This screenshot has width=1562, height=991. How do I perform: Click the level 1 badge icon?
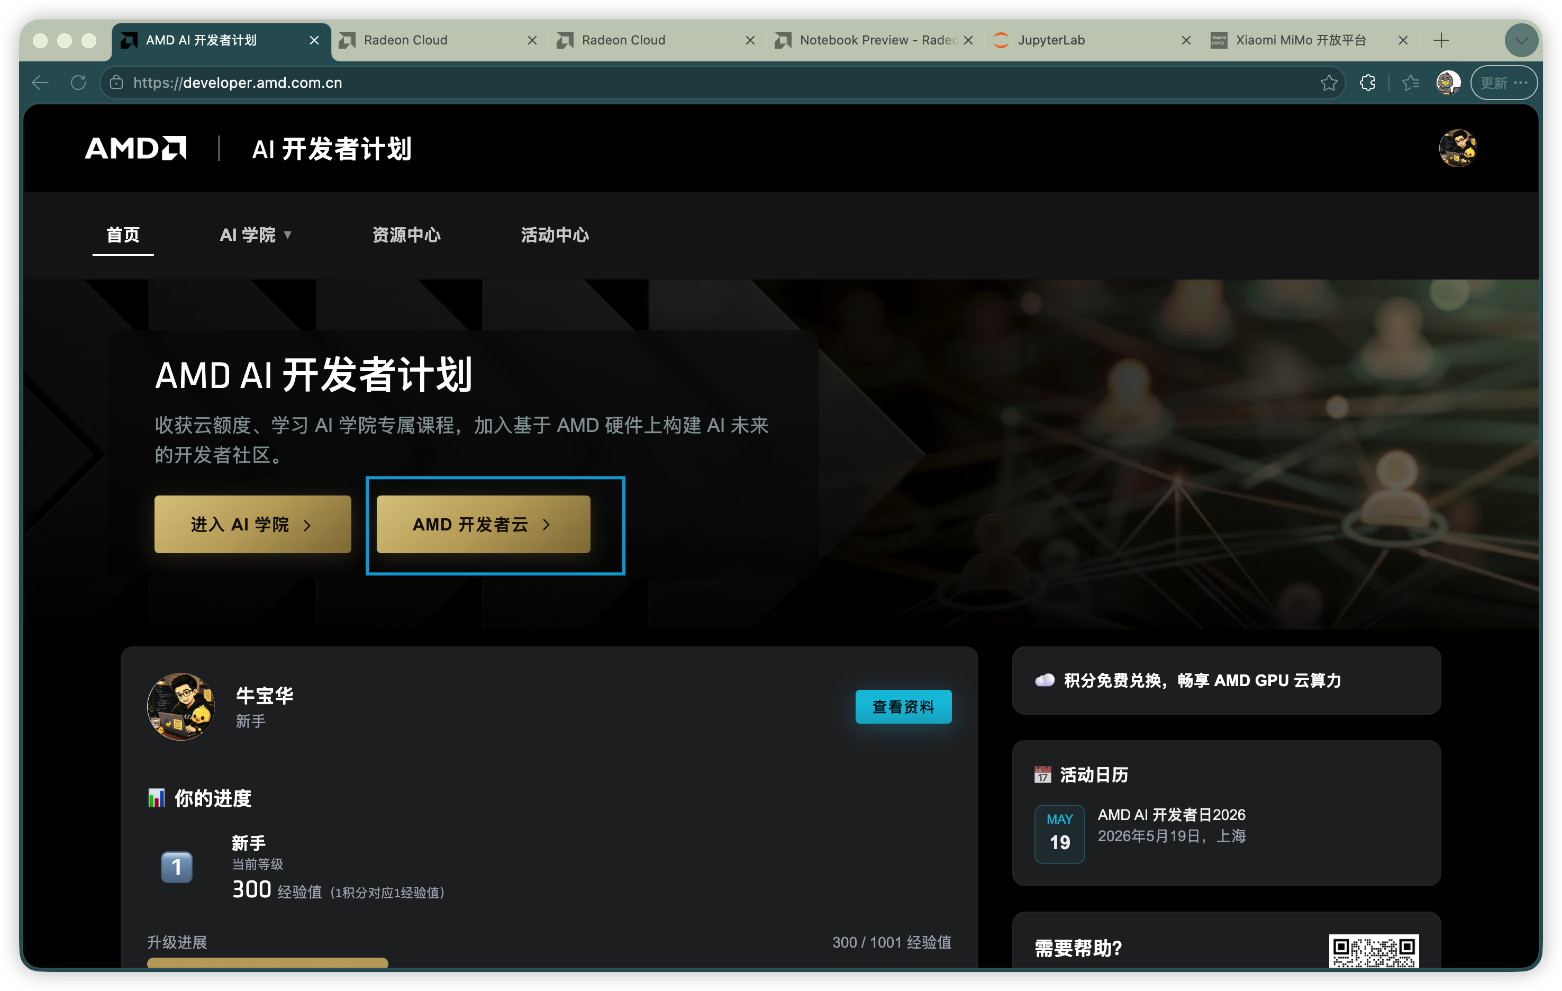(176, 867)
